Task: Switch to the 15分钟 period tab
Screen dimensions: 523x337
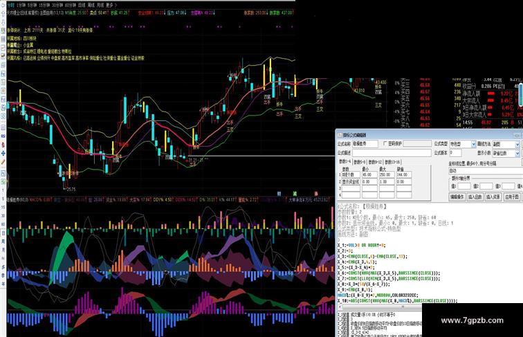Action: click(44, 6)
